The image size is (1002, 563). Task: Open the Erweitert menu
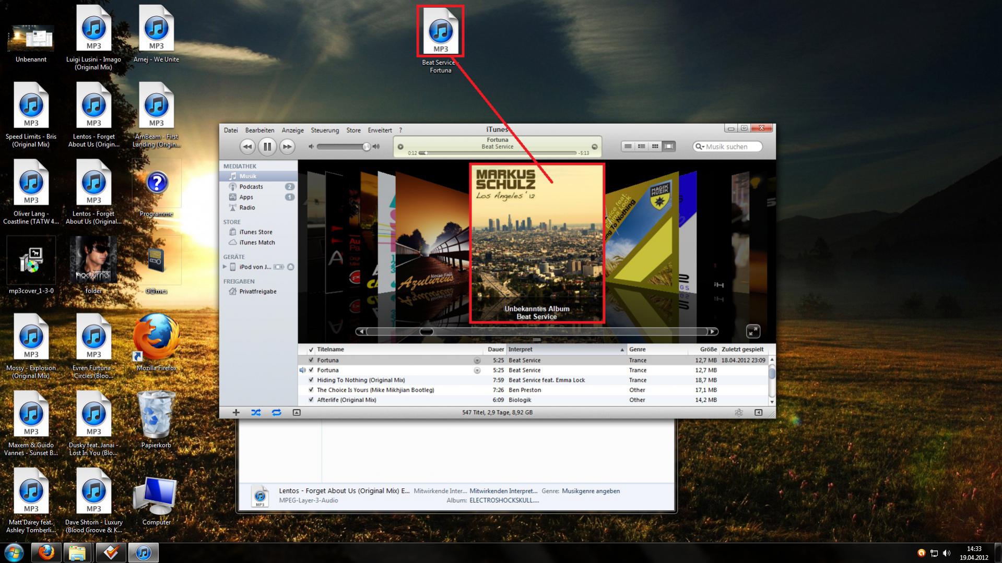pyautogui.click(x=380, y=130)
